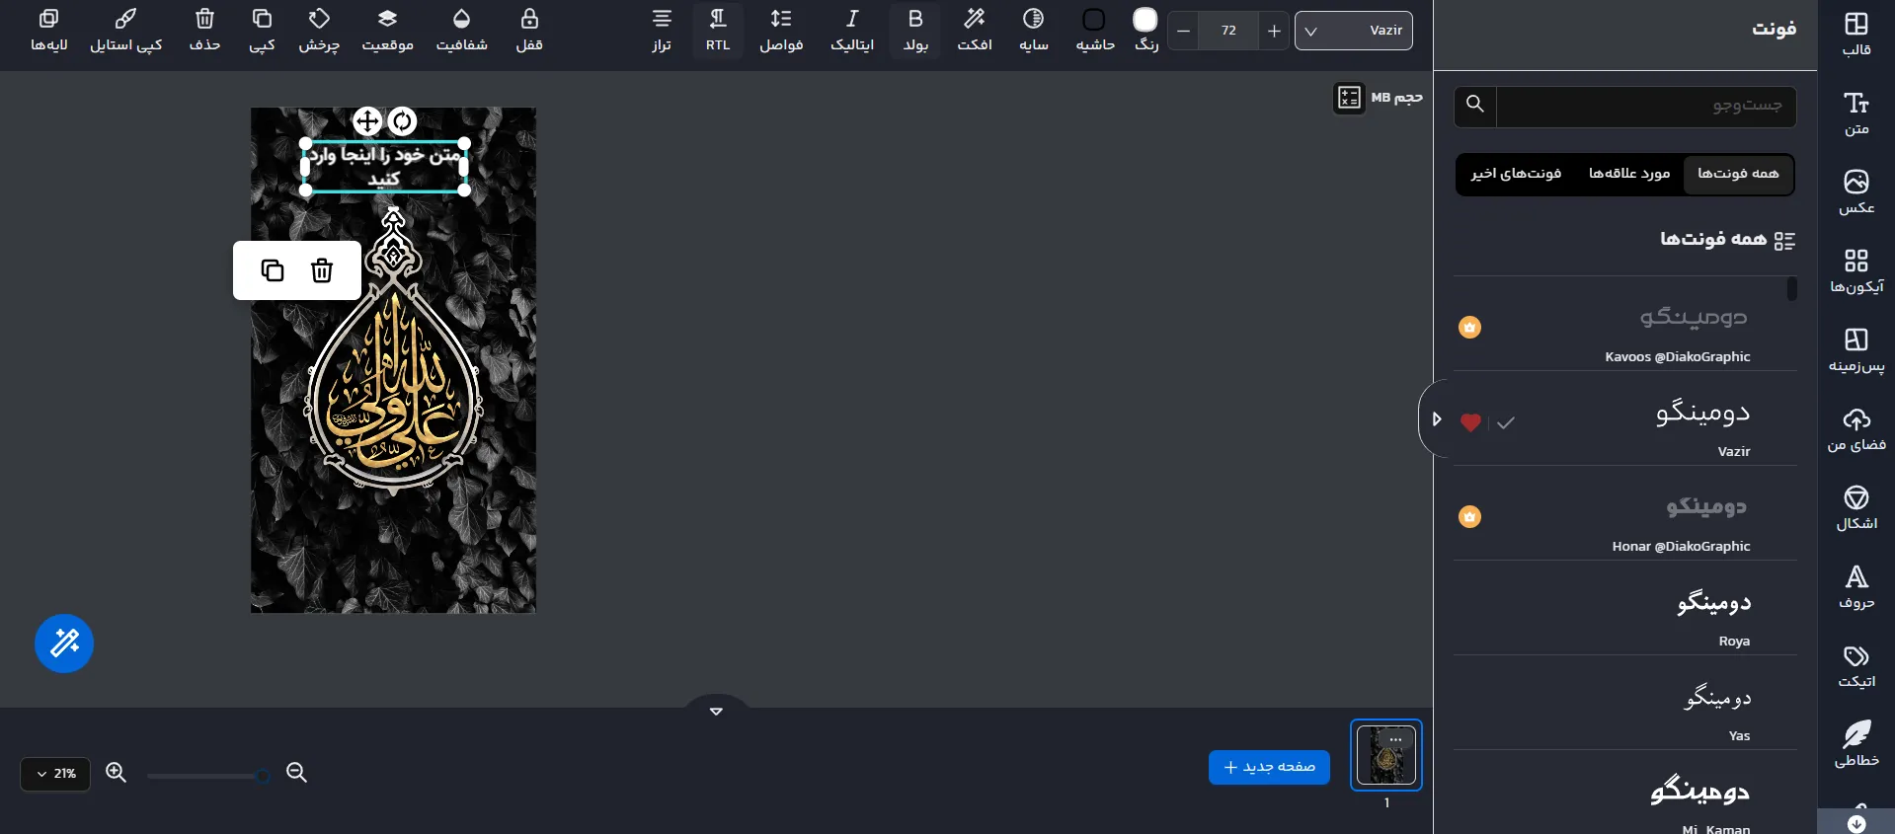1895x834 pixels.
Task: Open the 21% zoom level dropdown
Action: pyautogui.click(x=55, y=774)
